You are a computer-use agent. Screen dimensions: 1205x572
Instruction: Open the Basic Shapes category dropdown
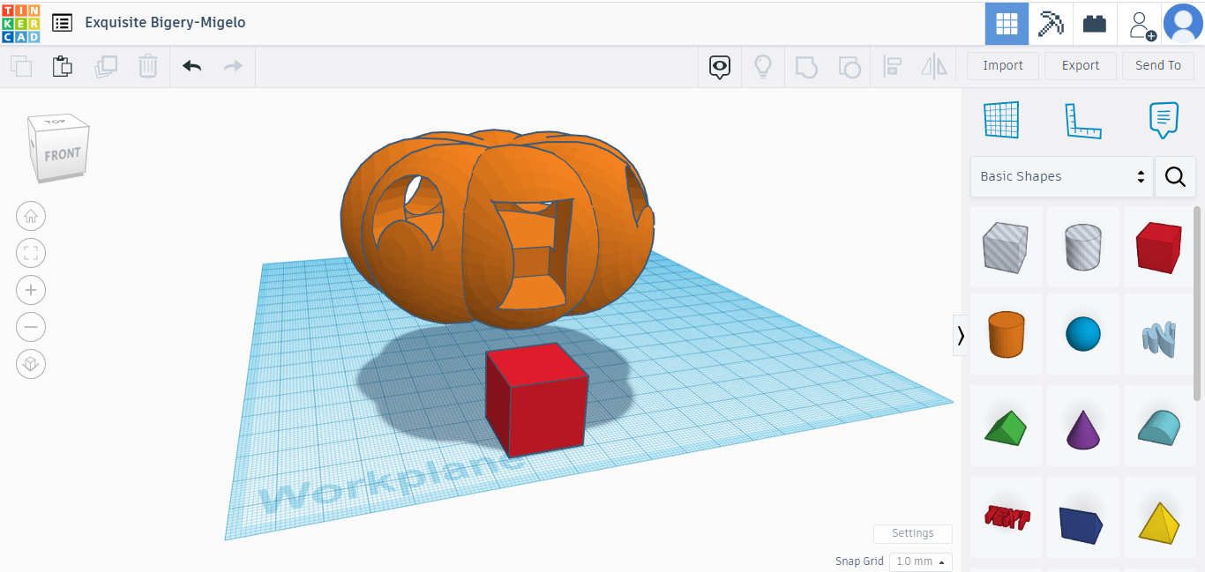click(1060, 176)
